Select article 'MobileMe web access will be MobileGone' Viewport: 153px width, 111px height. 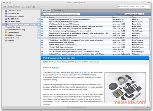pos(95,33)
